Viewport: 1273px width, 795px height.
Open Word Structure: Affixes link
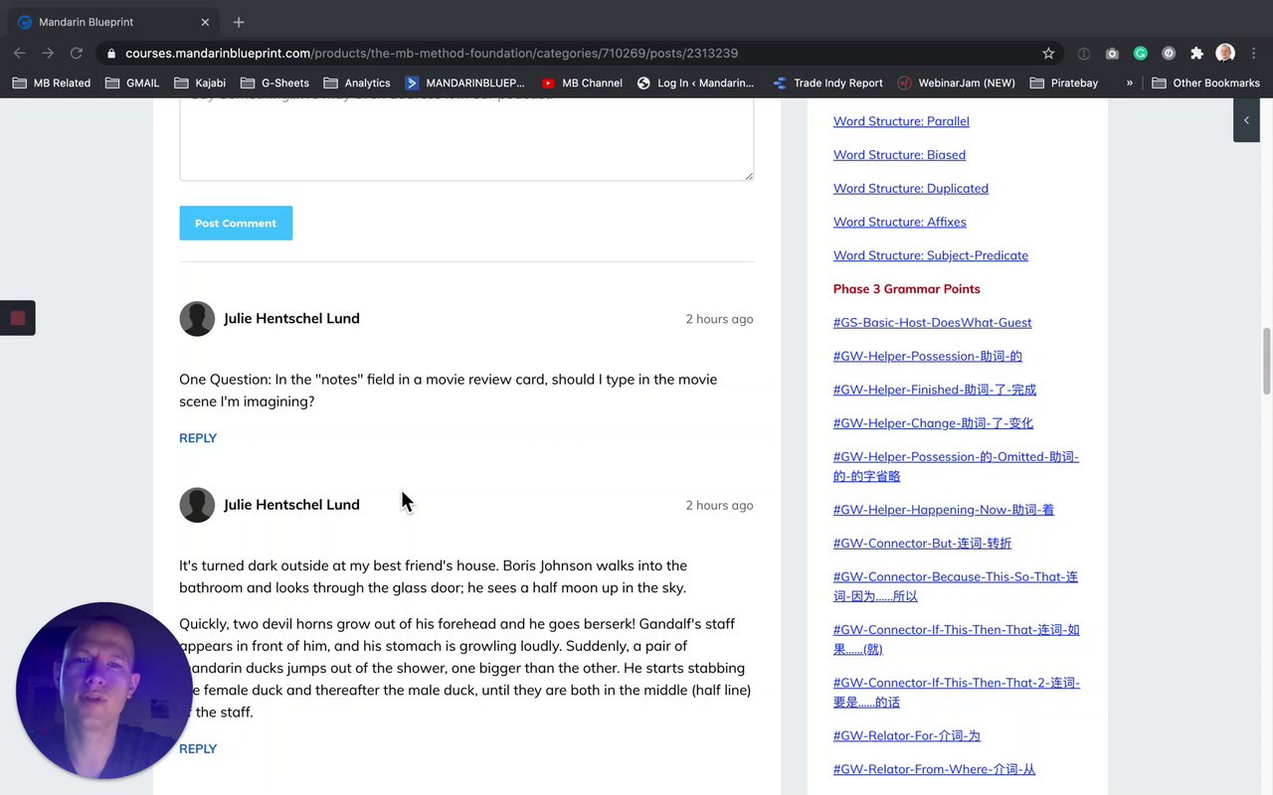(x=900, y=222)
